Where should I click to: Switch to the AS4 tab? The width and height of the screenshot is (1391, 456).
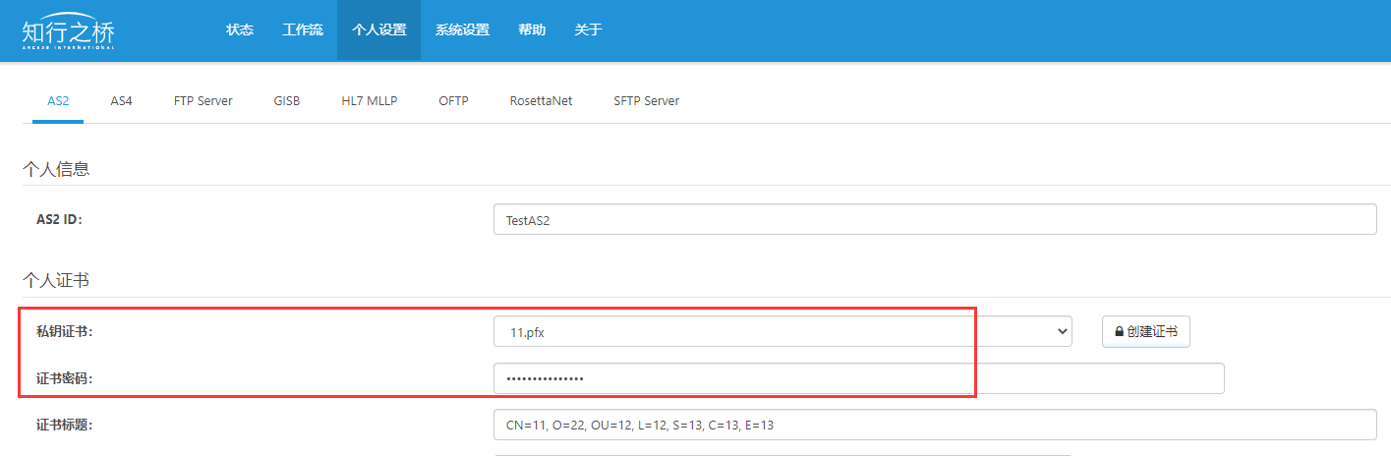coord(121,100)
